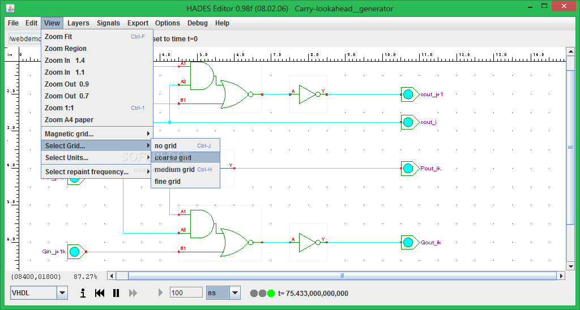Click the Gout_ik signal label

(431, 242)
